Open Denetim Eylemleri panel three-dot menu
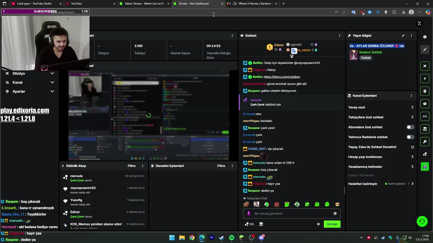Screen dimensions: 433x243 [232, 166]
